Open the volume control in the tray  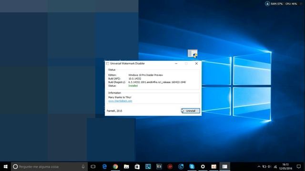pos(269,167)
